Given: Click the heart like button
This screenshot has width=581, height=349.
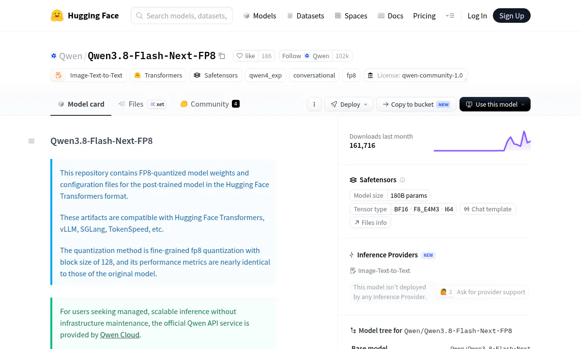Looking at the screenshot, I should pyautogui.click(x=245, y=56).
